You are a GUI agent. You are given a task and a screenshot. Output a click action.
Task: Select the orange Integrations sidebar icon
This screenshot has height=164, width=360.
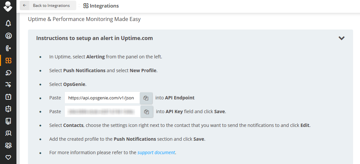(8, 60)
